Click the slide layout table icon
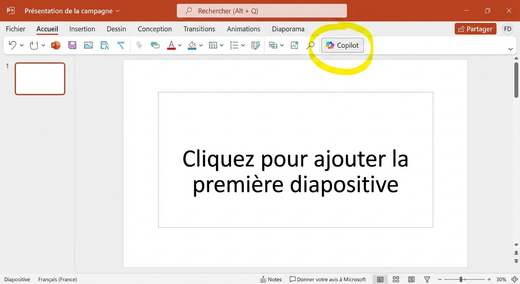Screen dimensions: 520x284 pos(213,45)
